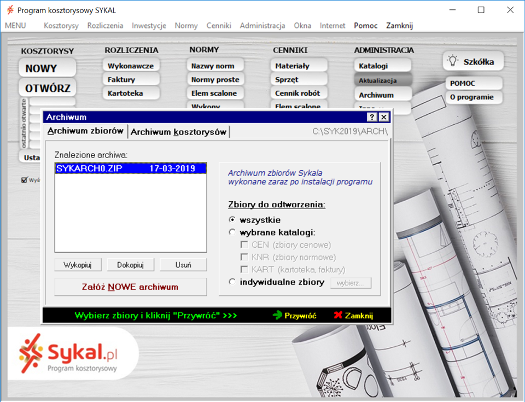Click the Aktualizacja button

tap(383, 80)
